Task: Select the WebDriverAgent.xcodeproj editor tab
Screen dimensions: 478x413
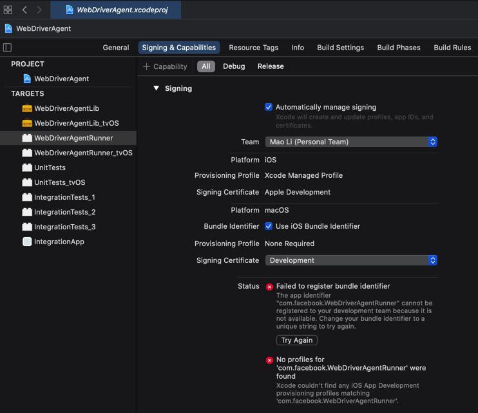Action: point(116,10)
